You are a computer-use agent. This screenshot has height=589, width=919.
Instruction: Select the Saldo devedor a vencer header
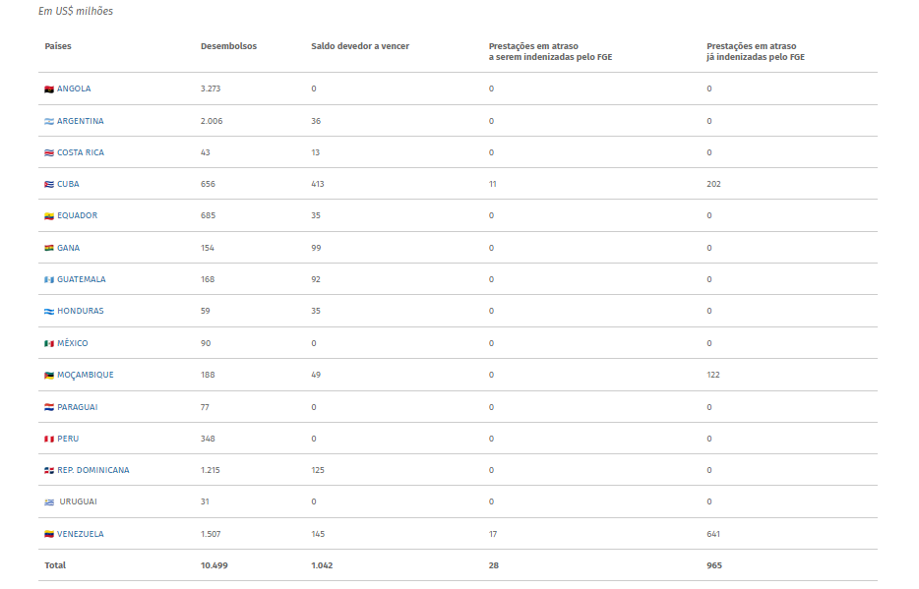360,46
